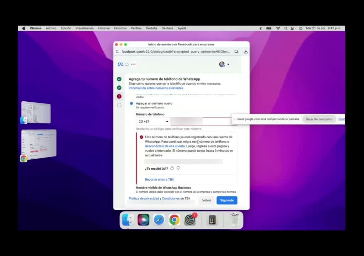This screenshot has height=256, width=364.
Task: Open the Perfiles menu
Action: click(x=136, y=28)
